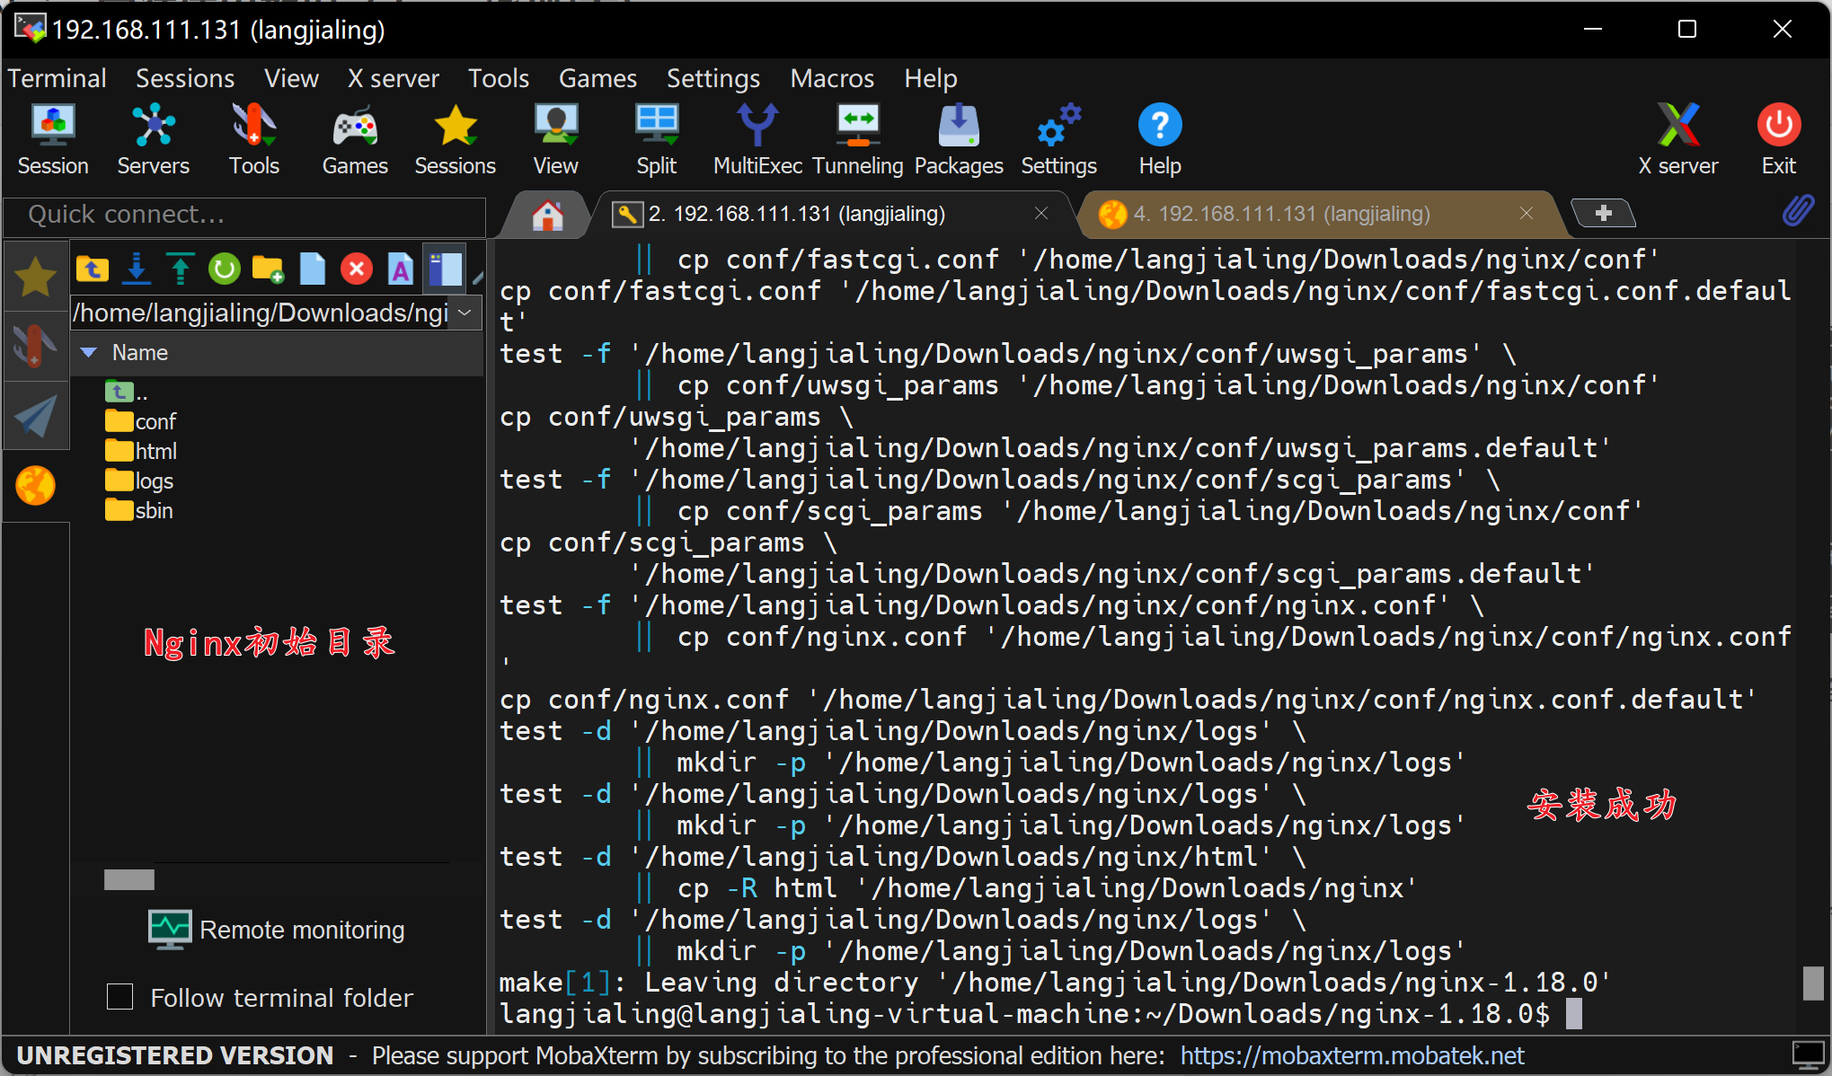Click the status bar monitor icon
Screen dimensions: 1832x1076
tap(1807, 1054)
